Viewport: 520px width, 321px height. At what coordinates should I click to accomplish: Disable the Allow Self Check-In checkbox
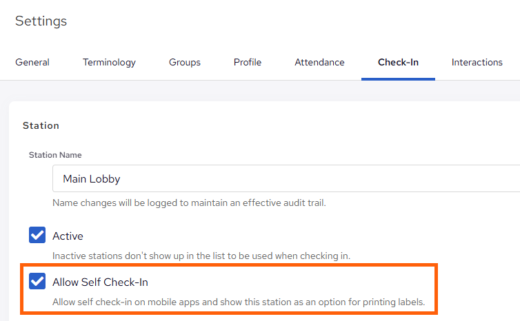point(37,282)
